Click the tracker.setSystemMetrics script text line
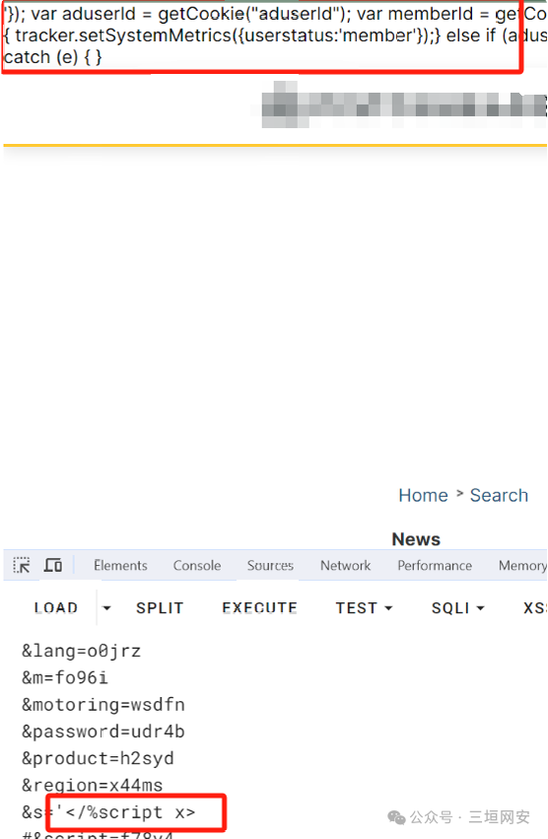The height and width of the screenshot is (839, 548). (x=275, y=35)
